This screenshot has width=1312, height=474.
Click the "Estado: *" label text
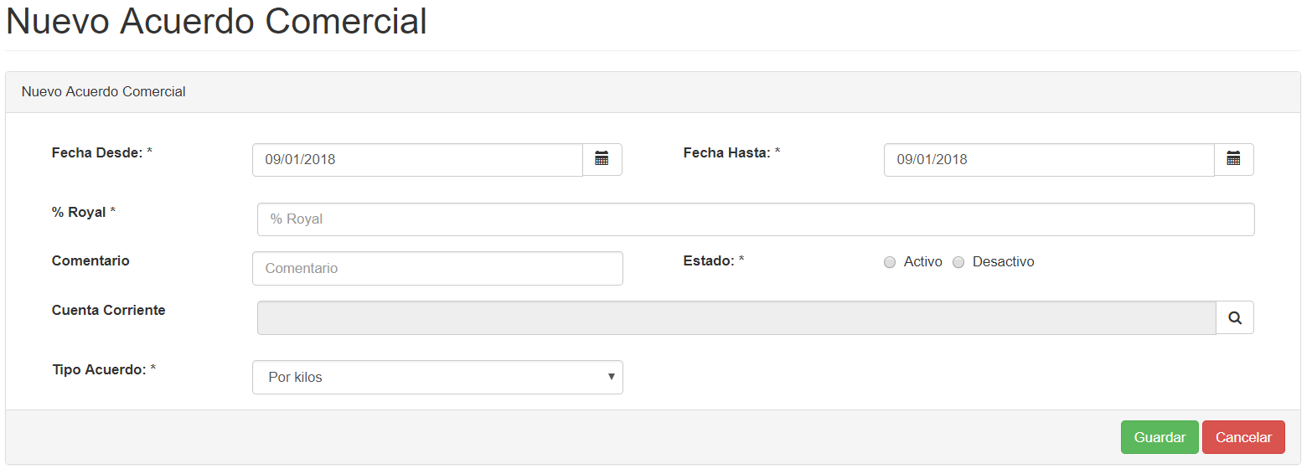(x=714, y=260)
